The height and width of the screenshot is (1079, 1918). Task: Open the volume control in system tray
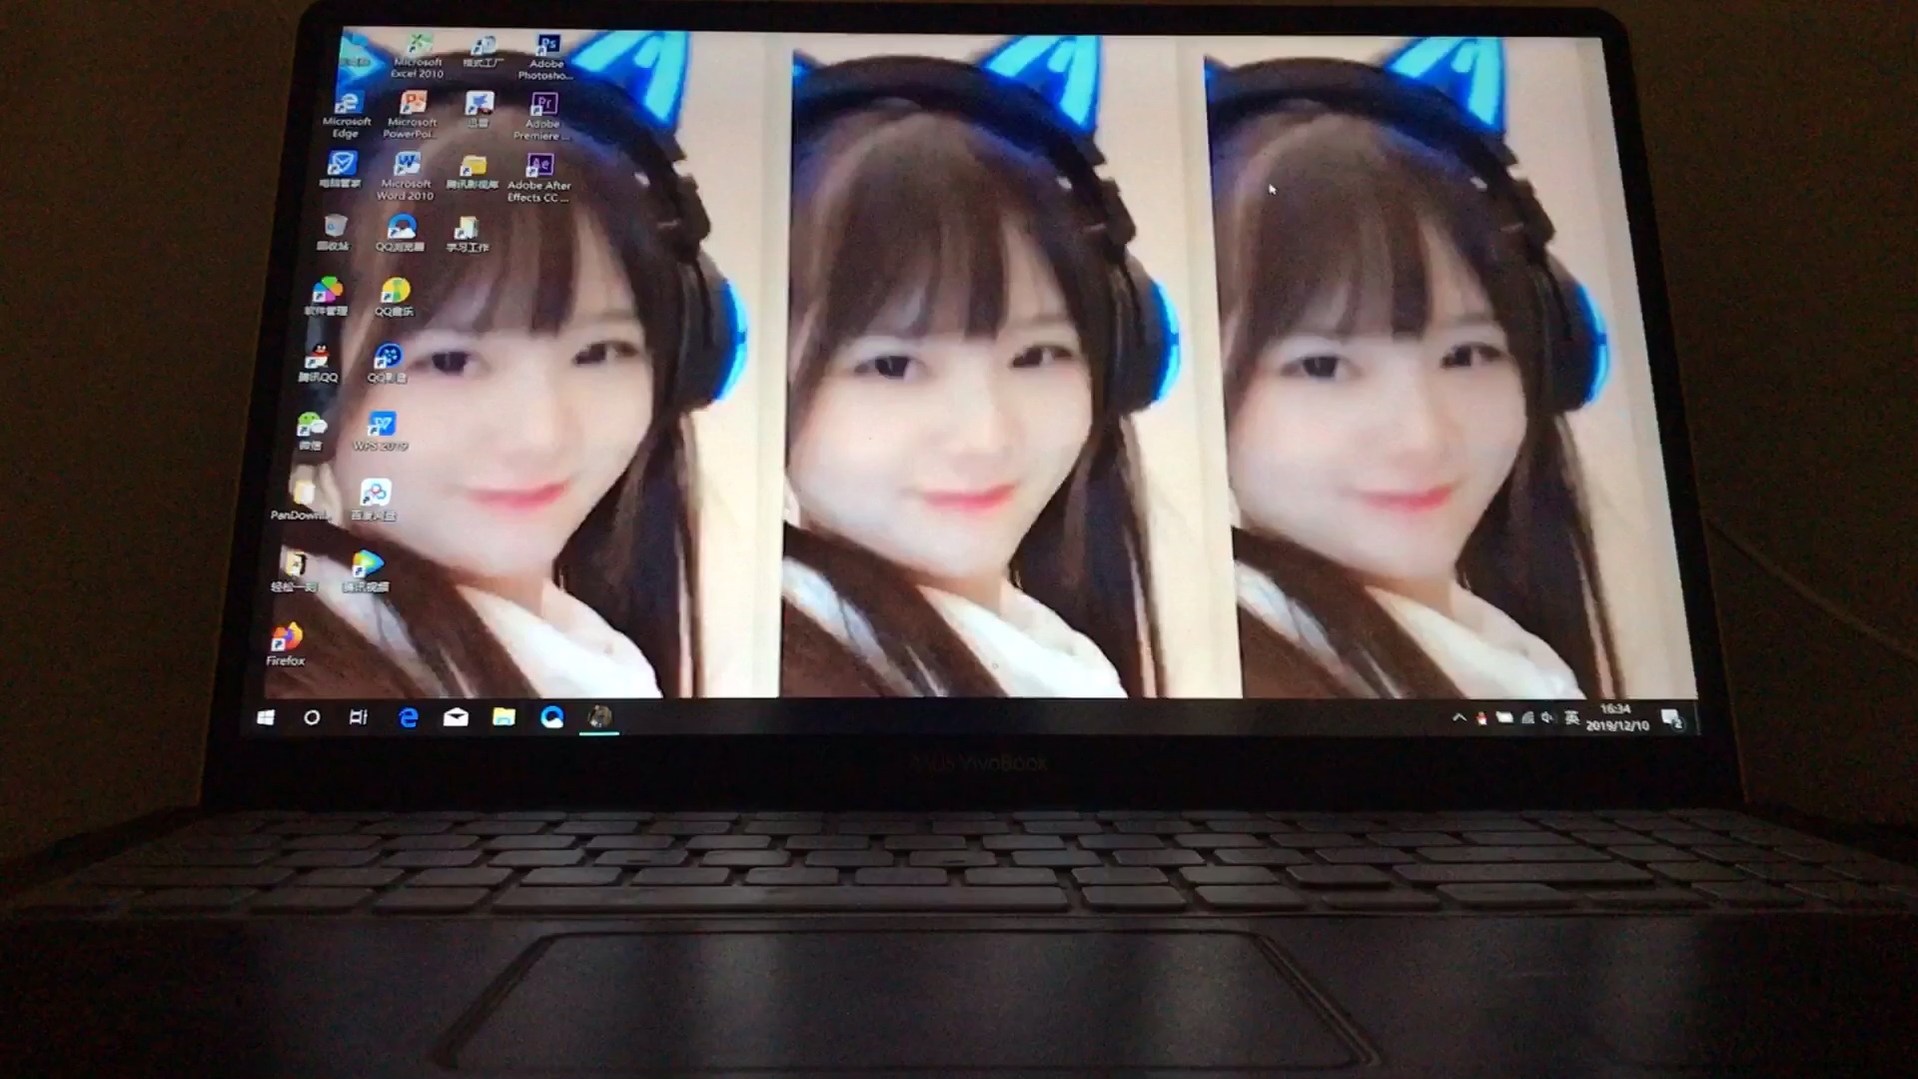click(1546, 717)
